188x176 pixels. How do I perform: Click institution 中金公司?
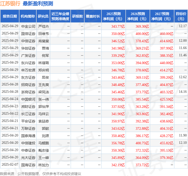[x=28, y=26]
